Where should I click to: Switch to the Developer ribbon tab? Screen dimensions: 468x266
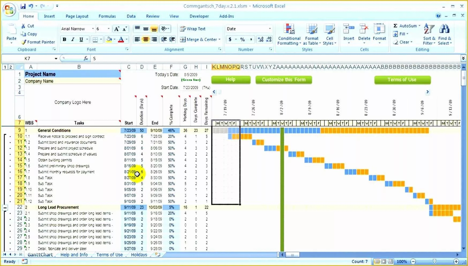pos(199,16)
